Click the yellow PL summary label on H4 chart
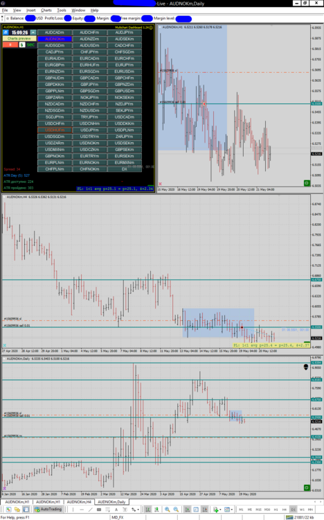Image resolution: width=324 pixels, height=520 pixels. [271, 345]
